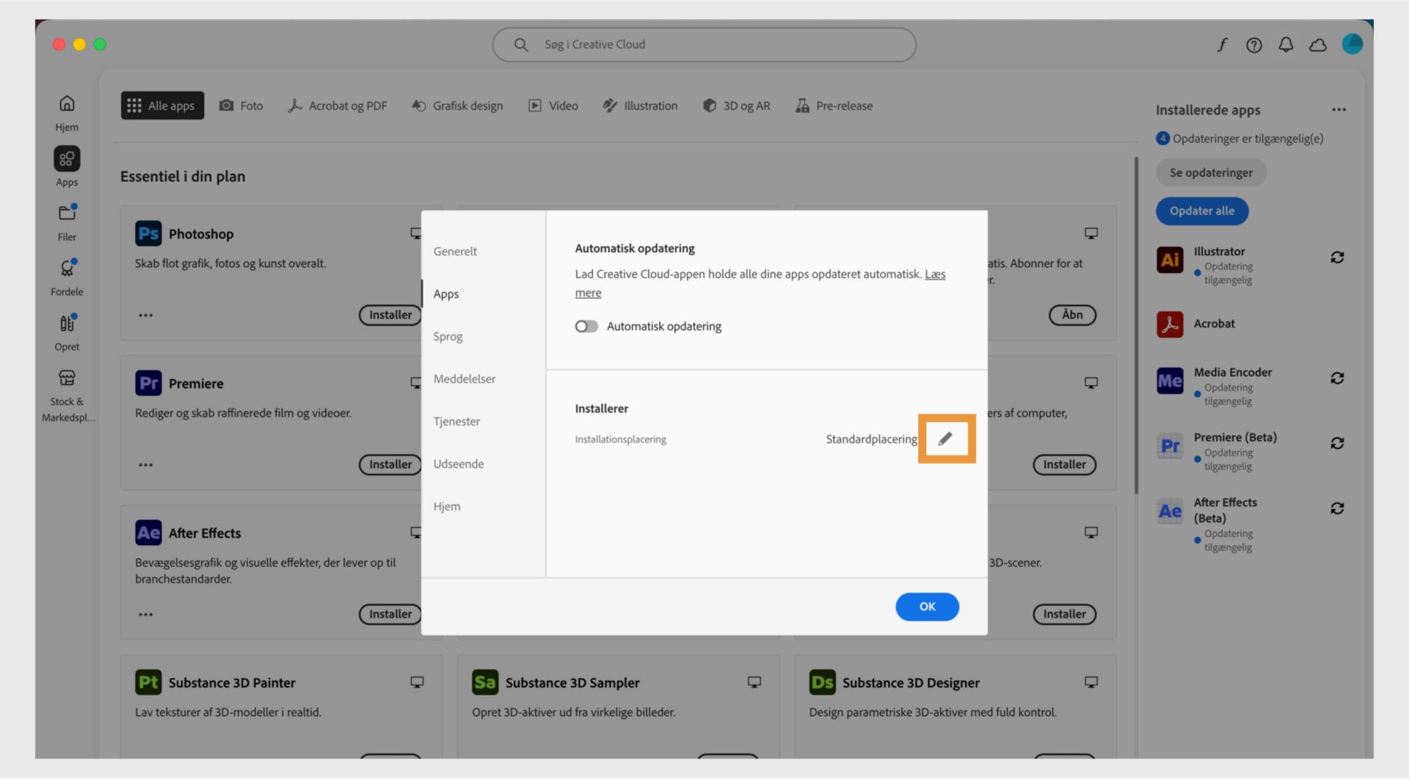
Task: Click the Substance 3D Painter icon
Action: pyautogui.click(x=148, y=682)
